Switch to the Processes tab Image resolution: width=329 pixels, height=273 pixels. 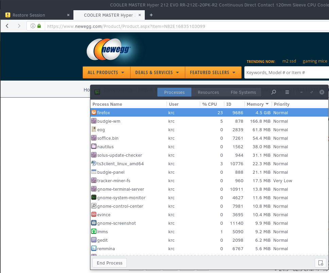174,92
